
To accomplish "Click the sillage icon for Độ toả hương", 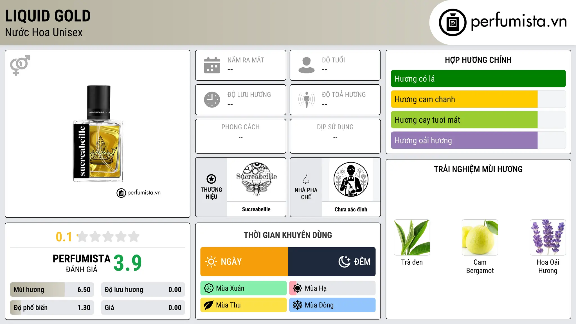I will pyautogui.click(x=307, y=100).
